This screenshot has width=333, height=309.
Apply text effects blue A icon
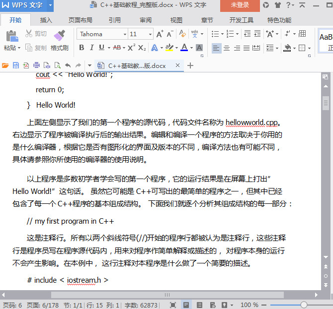click(155, 48)
